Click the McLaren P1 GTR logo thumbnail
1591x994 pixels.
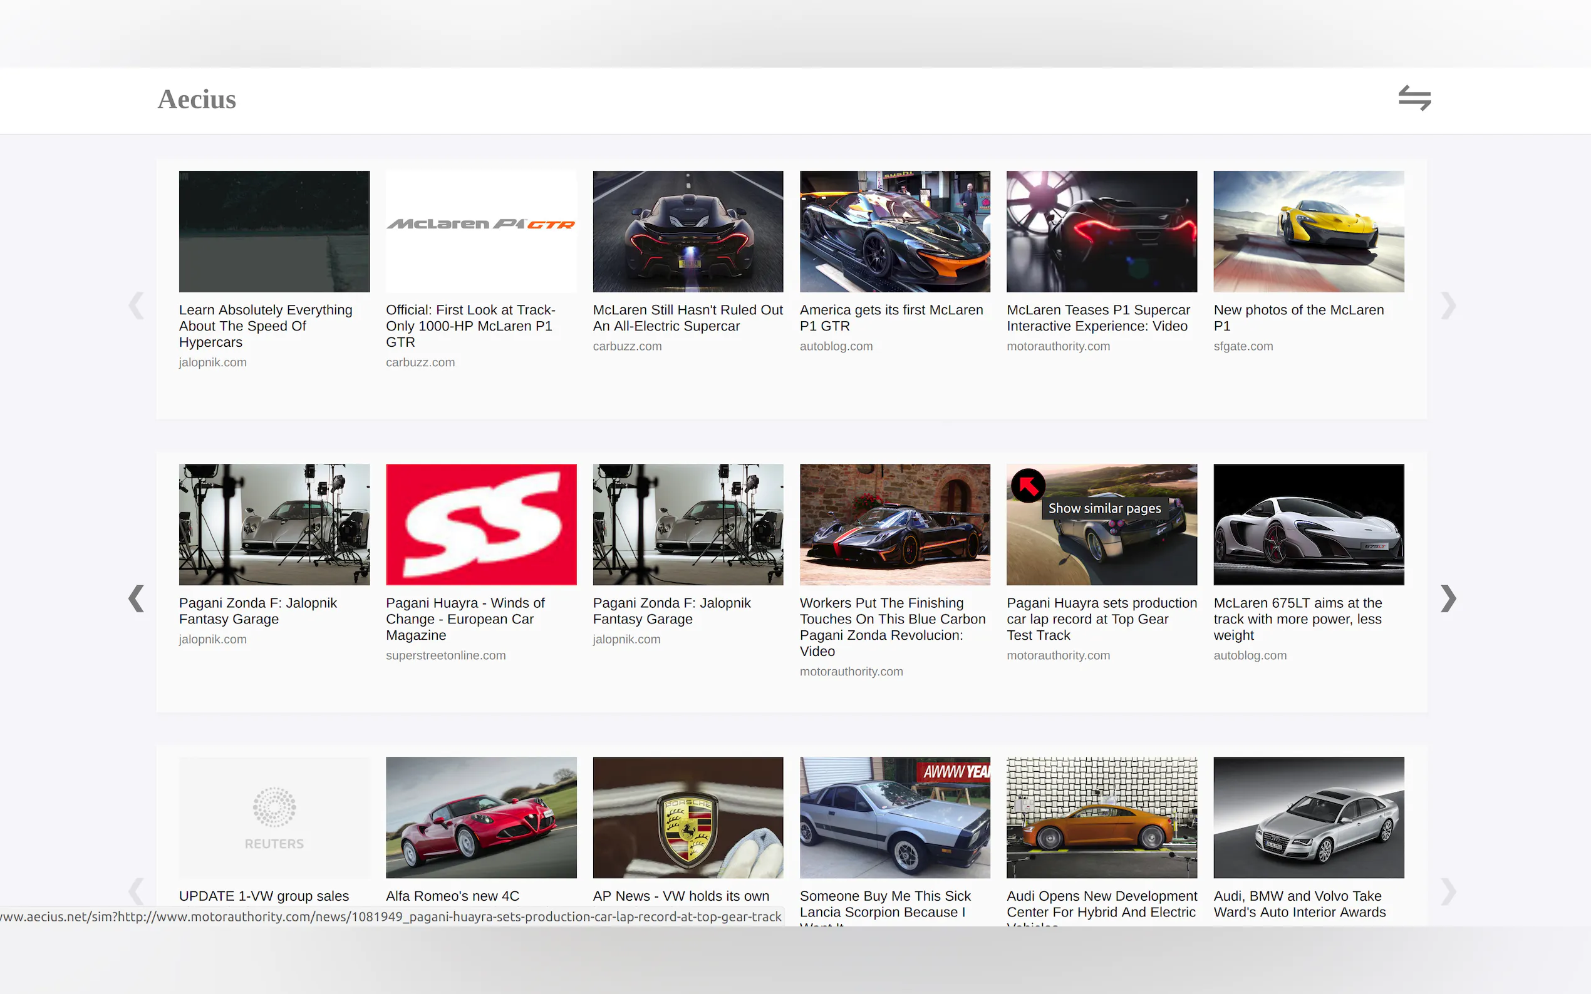481,232
